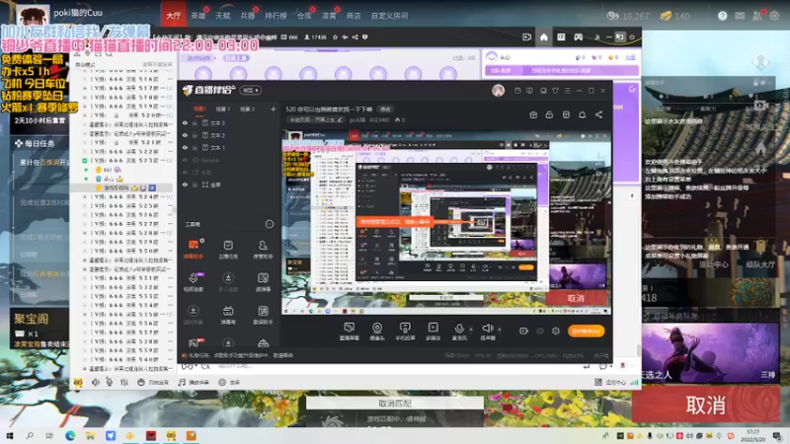
Task: Toggle visibility of the 文本 3 layer
Action: pos(185,122)
